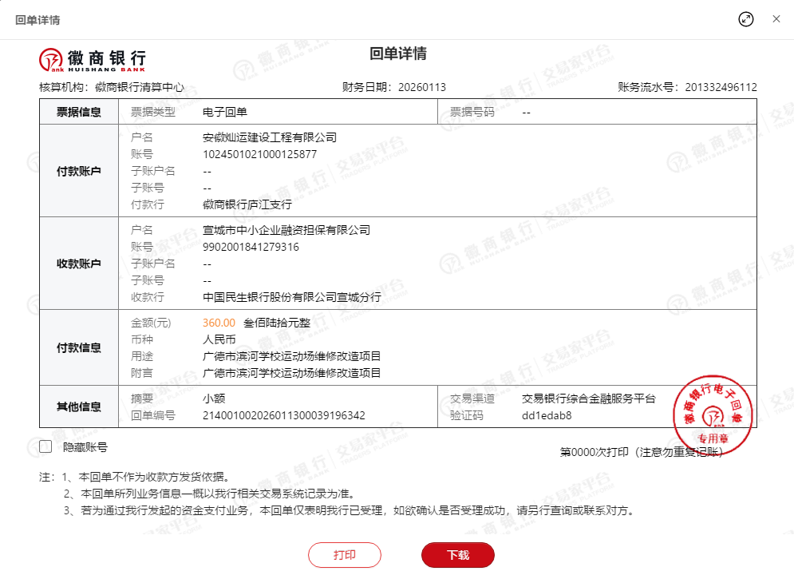Click payee account number 9902001841279316

pos(251,247)
